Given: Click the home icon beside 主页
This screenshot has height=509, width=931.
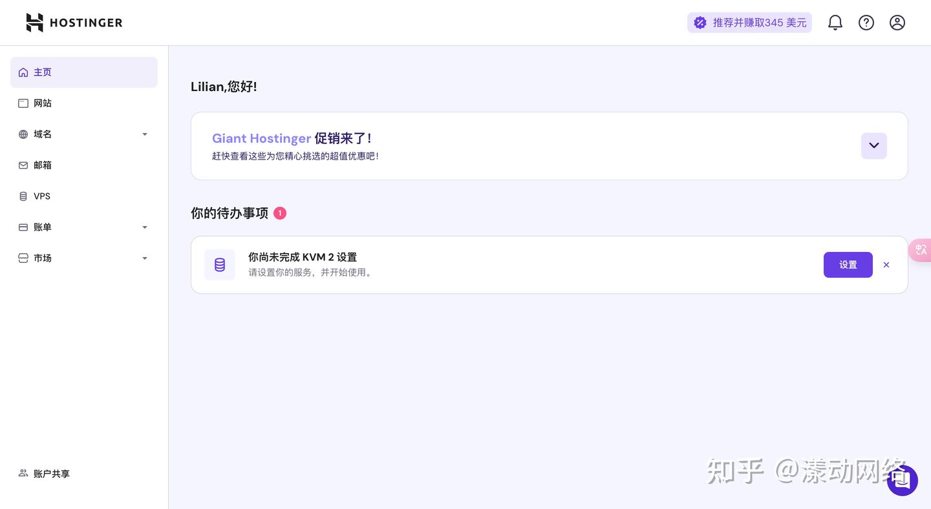Looking at the screenshot, I should (x=23, y=72).
